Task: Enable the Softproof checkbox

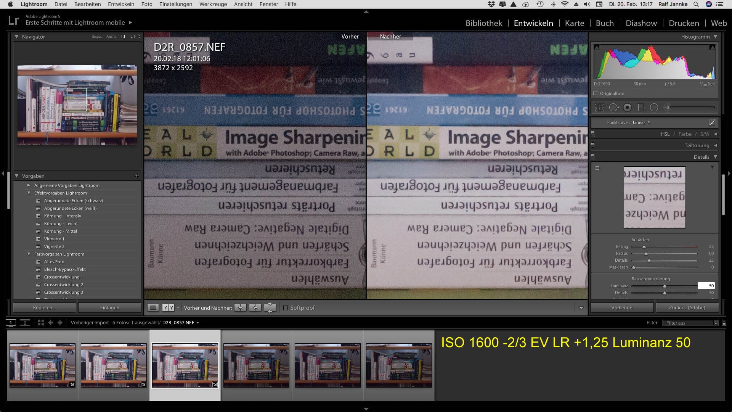Action: point(286,308)
